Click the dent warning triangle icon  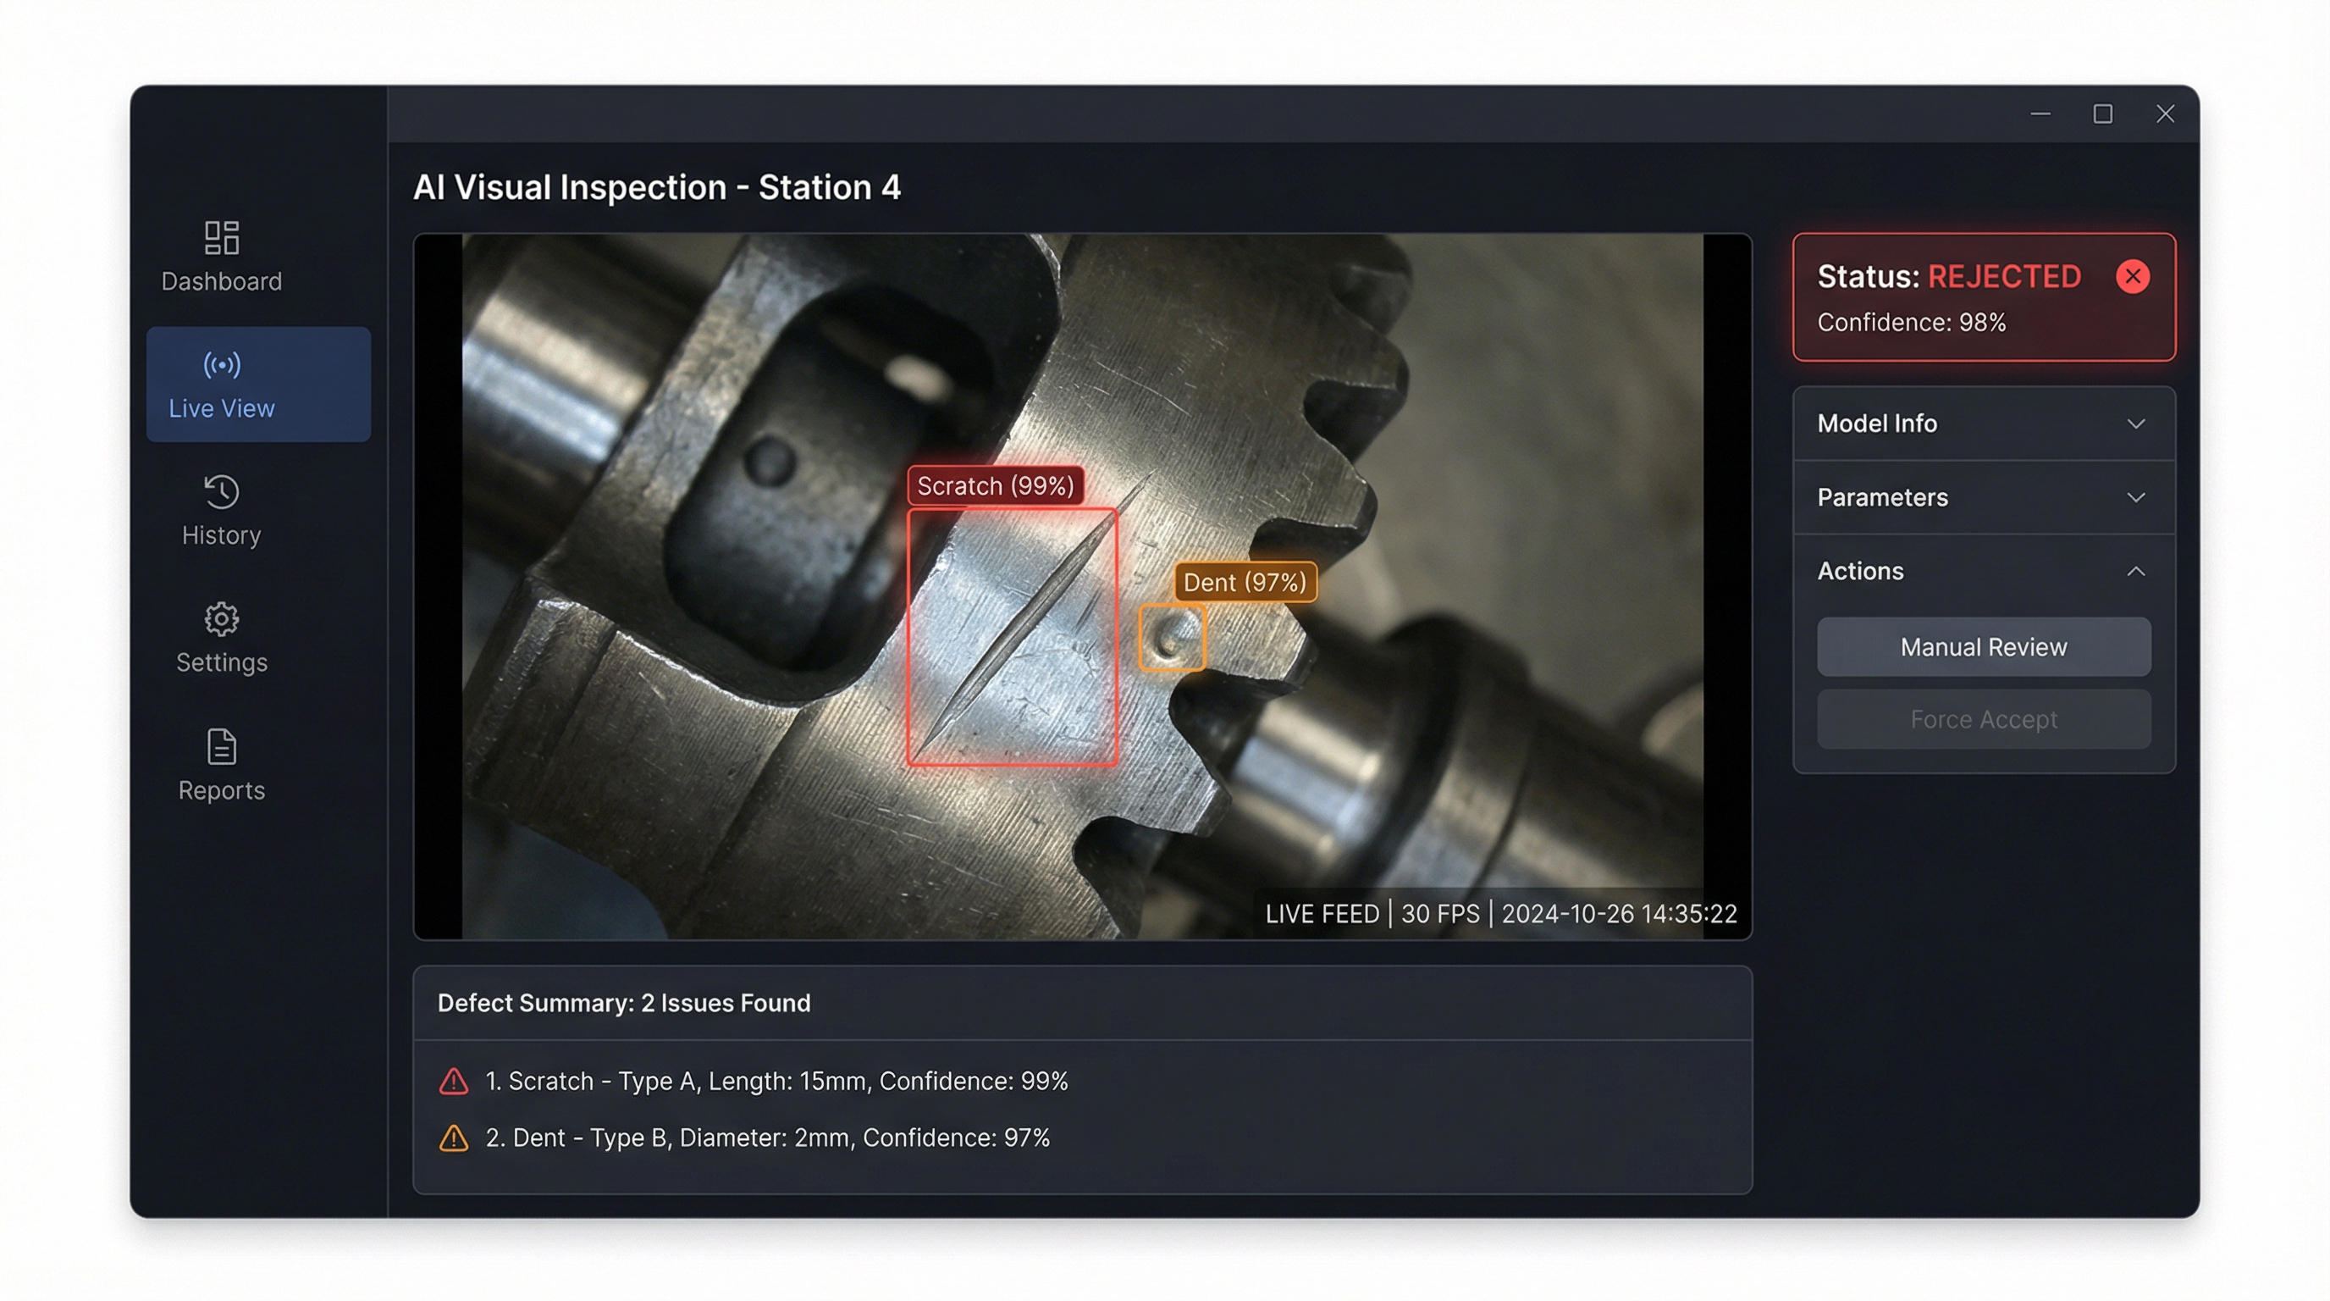453,1139
